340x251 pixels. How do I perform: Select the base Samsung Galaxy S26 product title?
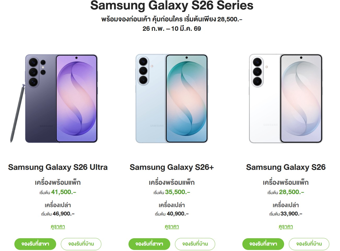point(286,167)
